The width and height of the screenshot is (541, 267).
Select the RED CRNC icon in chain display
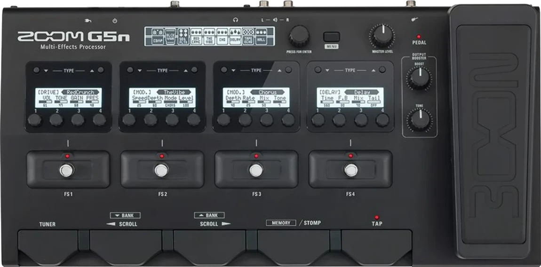click(x=197, y=37)
